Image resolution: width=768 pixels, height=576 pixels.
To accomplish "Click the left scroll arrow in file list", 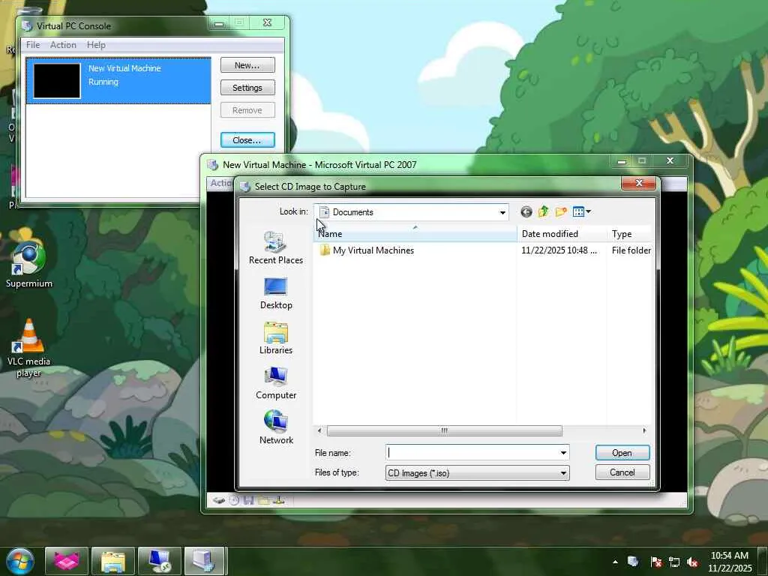I will tap(319, 430).
